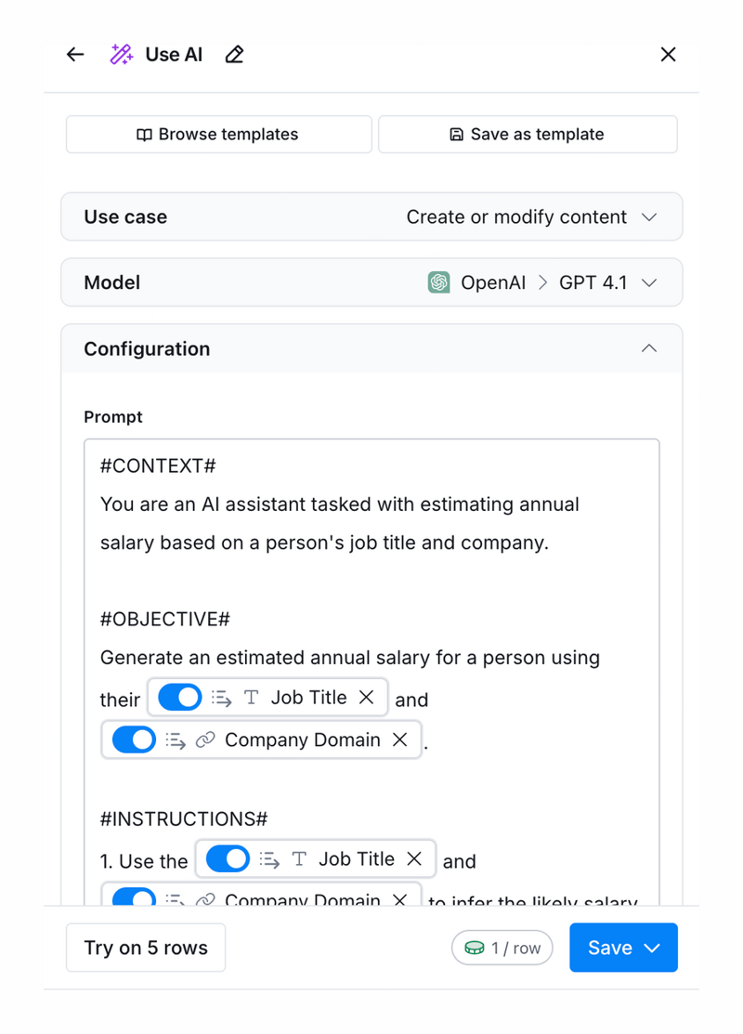Toggle the Job Title switch under Instructions
The image size is (743, 1034).
coord(228,858)
